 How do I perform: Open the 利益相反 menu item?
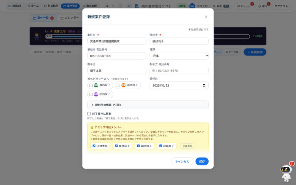(x=51, y=6)
